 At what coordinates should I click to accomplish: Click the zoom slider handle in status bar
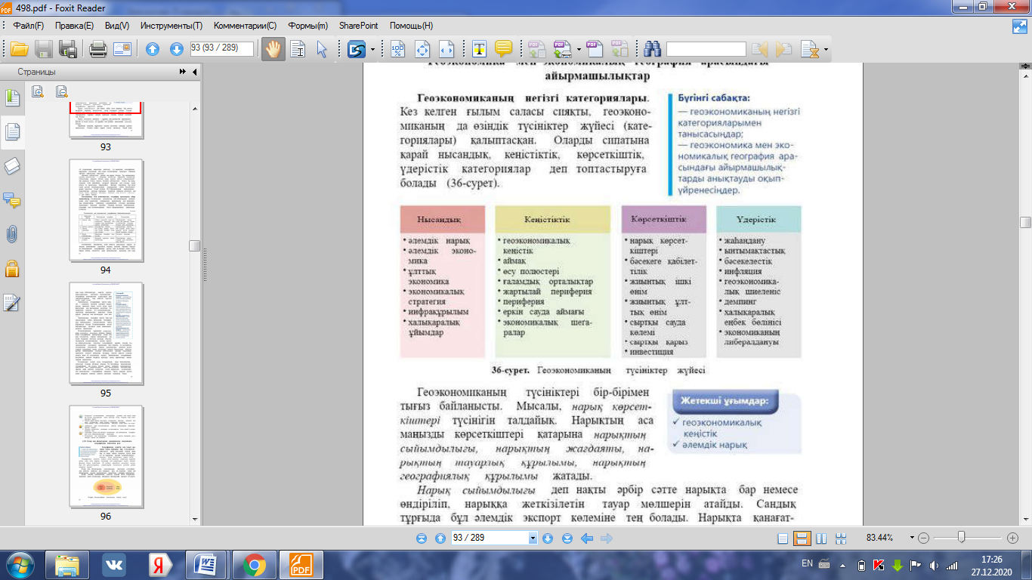tap(961, 538)
